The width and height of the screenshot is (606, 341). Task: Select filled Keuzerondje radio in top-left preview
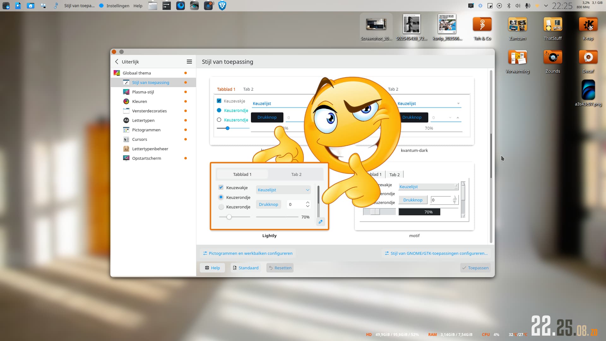[219, 110]
